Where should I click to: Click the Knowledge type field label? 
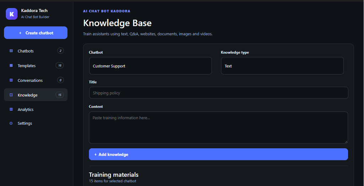coord(235,53)
